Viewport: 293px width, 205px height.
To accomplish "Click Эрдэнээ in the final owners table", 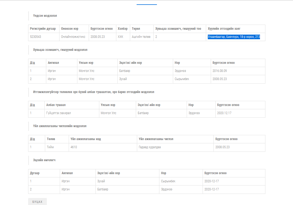I will coord(166,189).
